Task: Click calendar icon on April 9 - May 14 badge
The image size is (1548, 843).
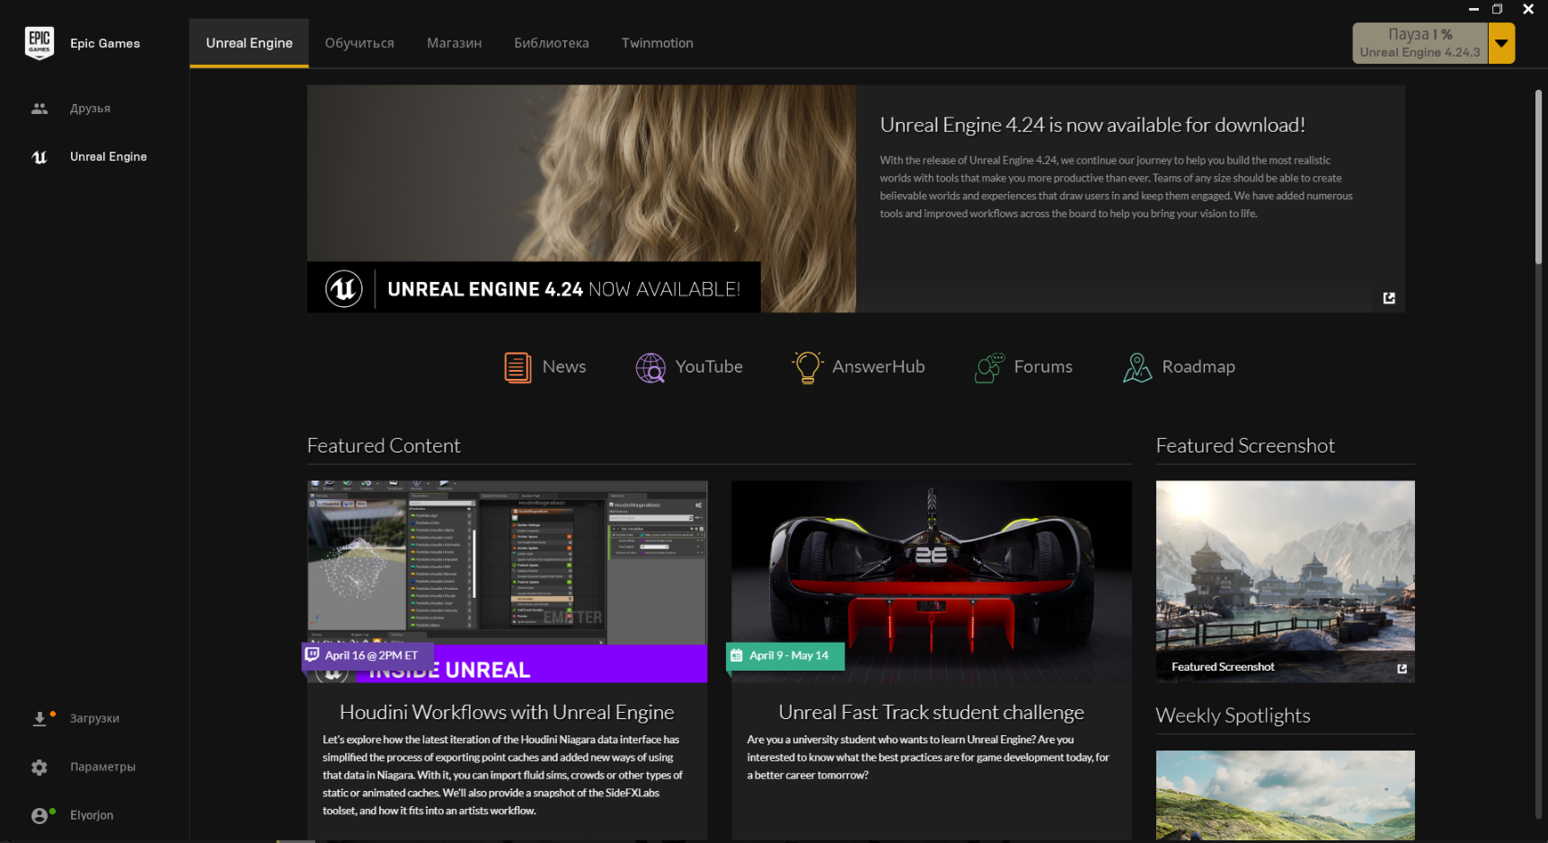Action: pyautogui.click(x=737, y=655)
